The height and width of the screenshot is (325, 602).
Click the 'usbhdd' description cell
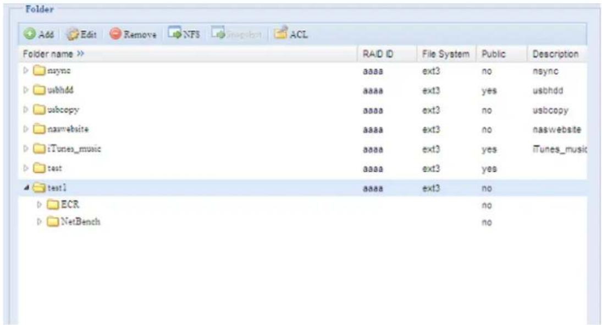pyautogui.click(x=548, y=91)
